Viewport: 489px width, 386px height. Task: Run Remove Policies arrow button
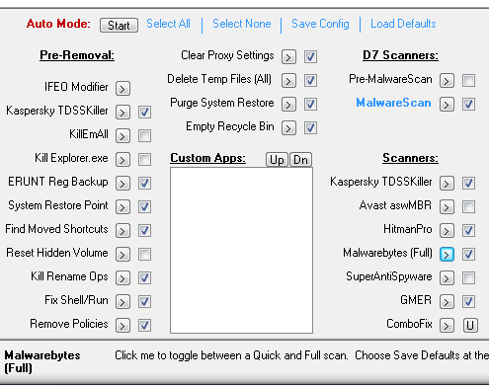click(x=122, y=326)
